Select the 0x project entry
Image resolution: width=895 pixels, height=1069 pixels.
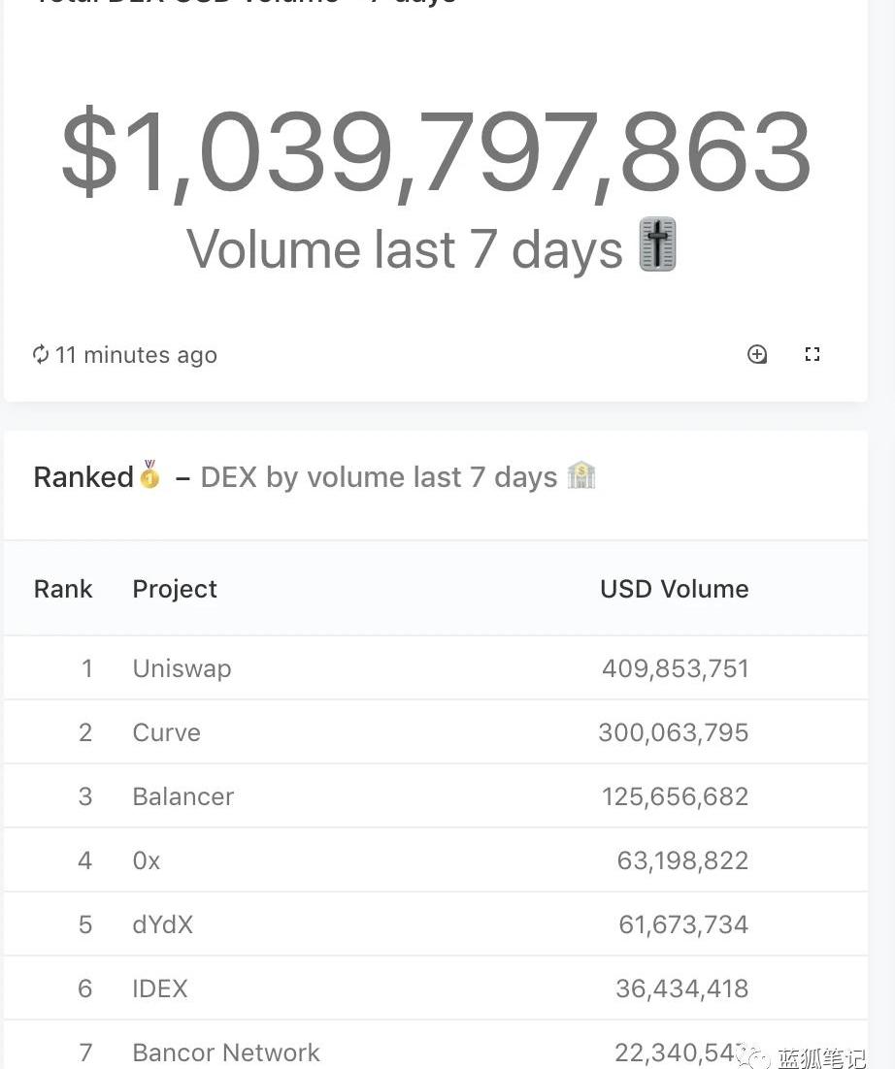click(x=146, y=860)
